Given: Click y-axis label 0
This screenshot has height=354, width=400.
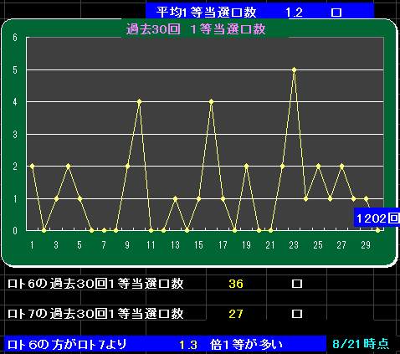Looking at the screenshot, I should [15, 231].
